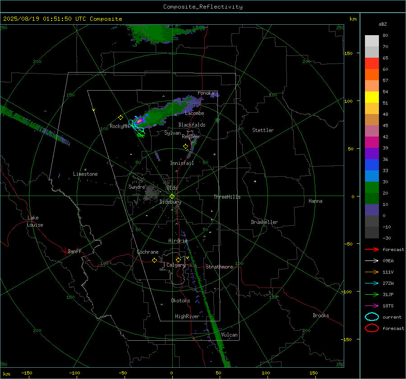Click the red cross marker at Banff

65,251
